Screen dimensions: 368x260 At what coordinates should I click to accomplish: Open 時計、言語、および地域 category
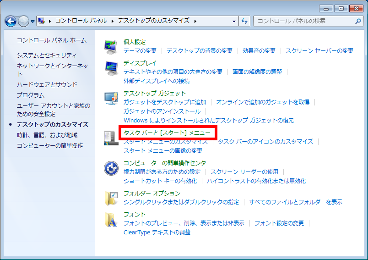coord(47,135)
